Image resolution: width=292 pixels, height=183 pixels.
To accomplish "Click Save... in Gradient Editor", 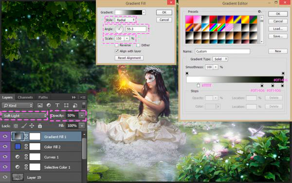I will tap(278, 37).
